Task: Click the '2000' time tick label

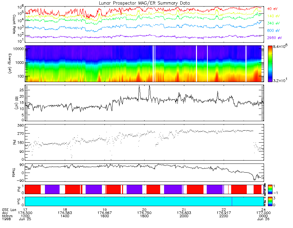Action: (x=184, y=216)
